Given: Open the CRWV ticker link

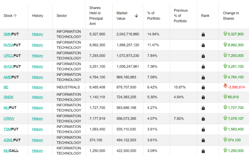Looking at the screenshot, I should (x=9, y=119).
